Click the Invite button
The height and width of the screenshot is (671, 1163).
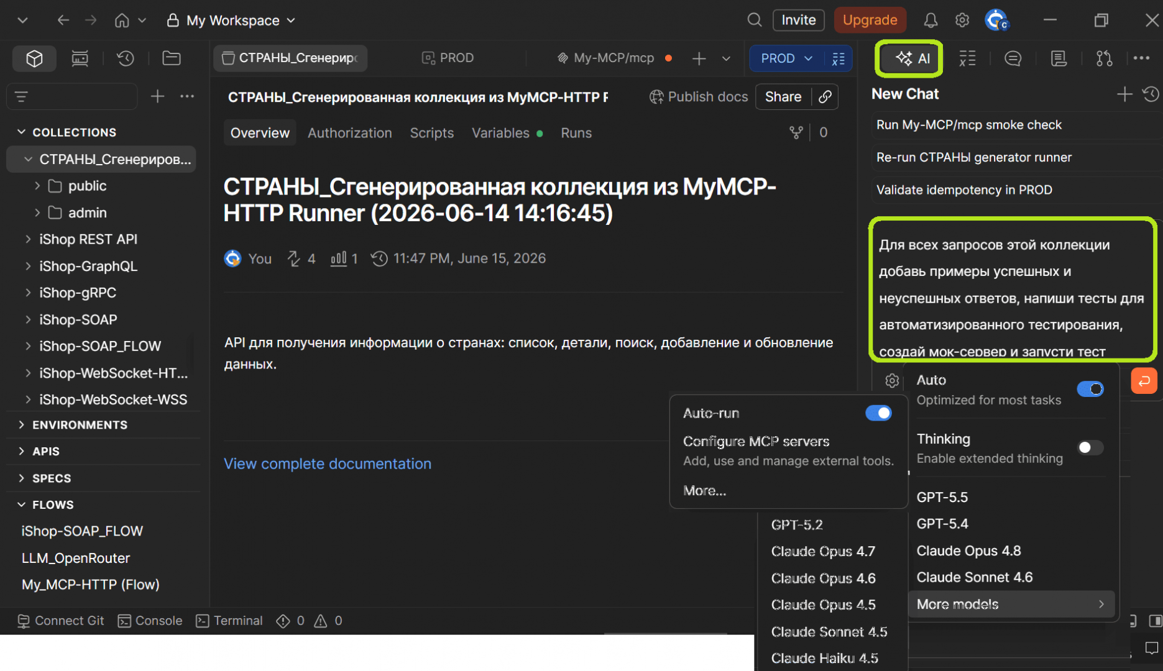(798, 20)
